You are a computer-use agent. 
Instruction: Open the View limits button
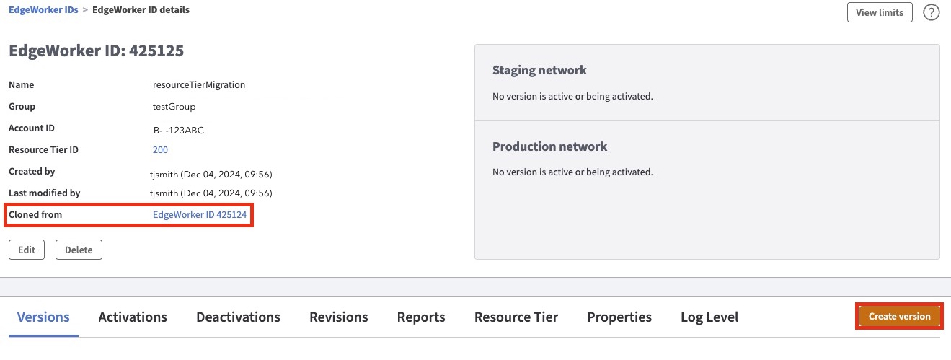(x=880, y=12)
